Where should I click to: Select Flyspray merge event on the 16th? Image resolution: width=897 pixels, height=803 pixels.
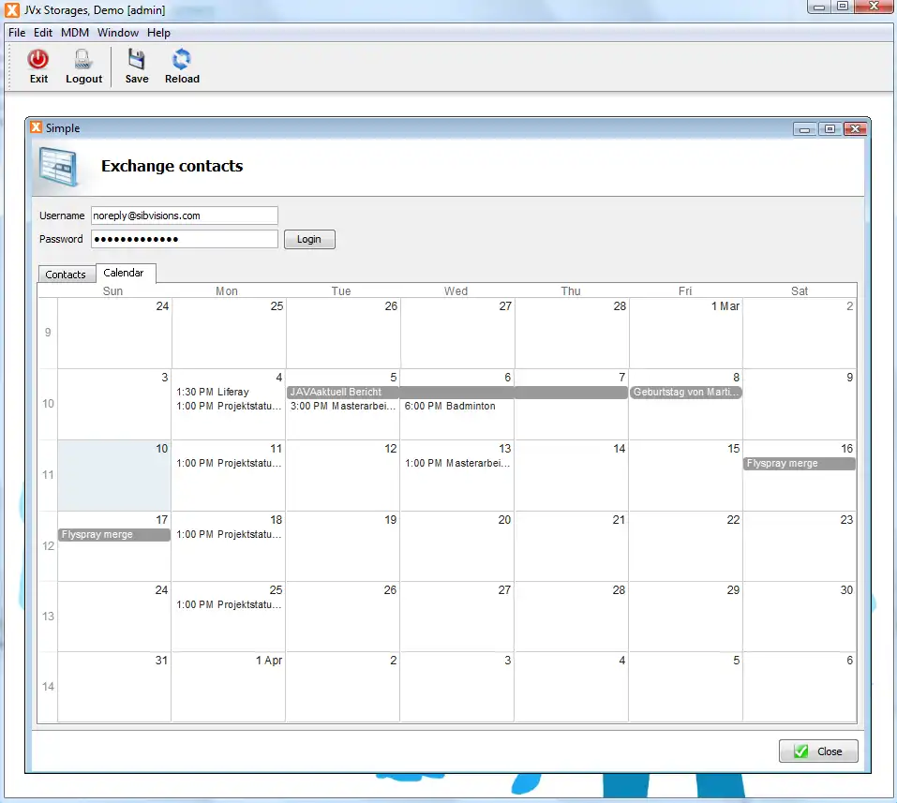pos(800,463)
